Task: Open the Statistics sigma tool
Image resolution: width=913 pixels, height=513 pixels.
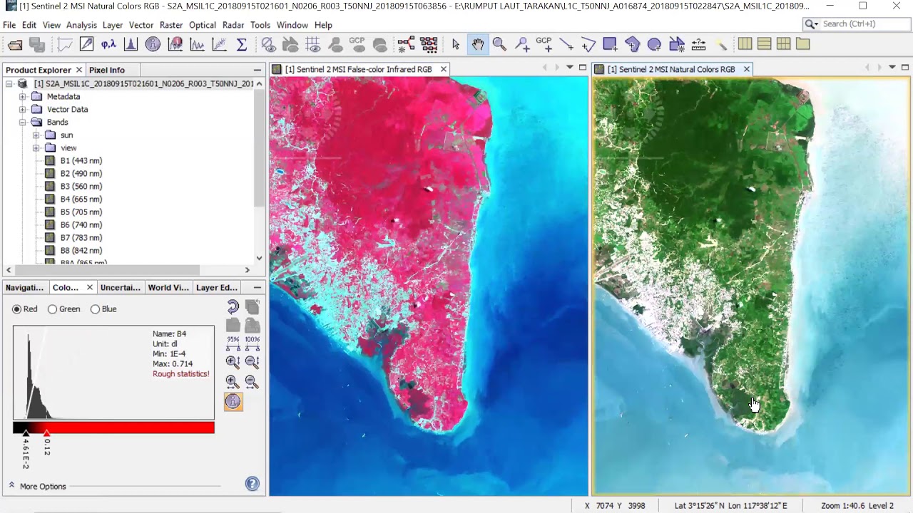Action: [x=241, y=45]
